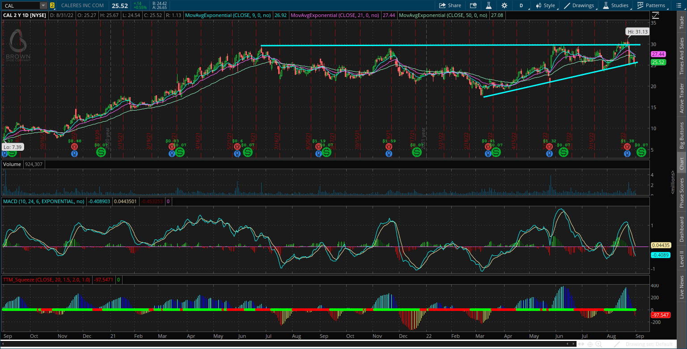The image size is (687, 349).
Task: Click the yellow link number 2 badge
Action: 52,5
